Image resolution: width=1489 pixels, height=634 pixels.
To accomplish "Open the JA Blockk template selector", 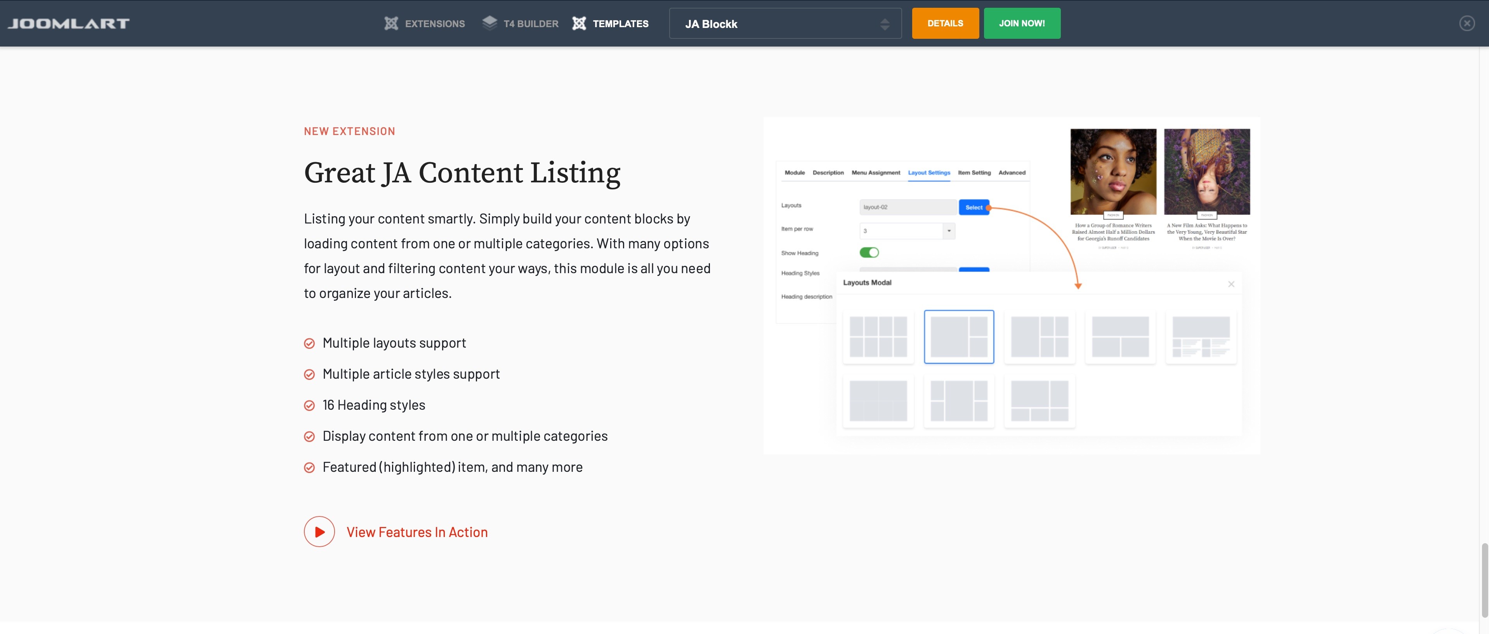I will click(784, 24).
